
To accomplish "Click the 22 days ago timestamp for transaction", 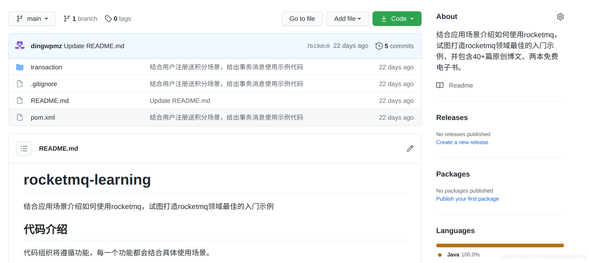I will (x=396, y=67).
